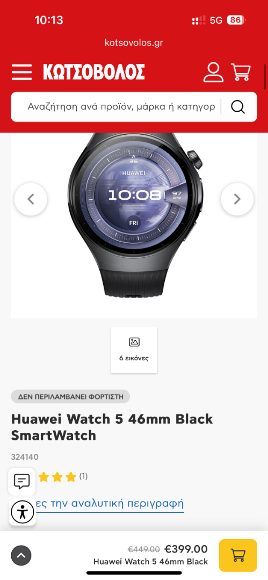Open the shopping cart in header

[241, 72]
